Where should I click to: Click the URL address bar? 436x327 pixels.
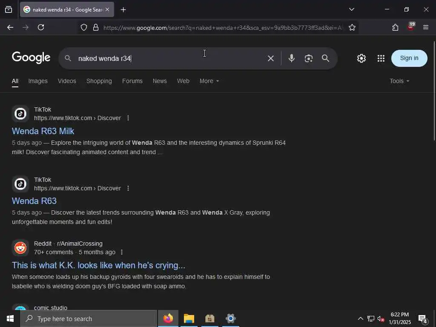point(223,28)
